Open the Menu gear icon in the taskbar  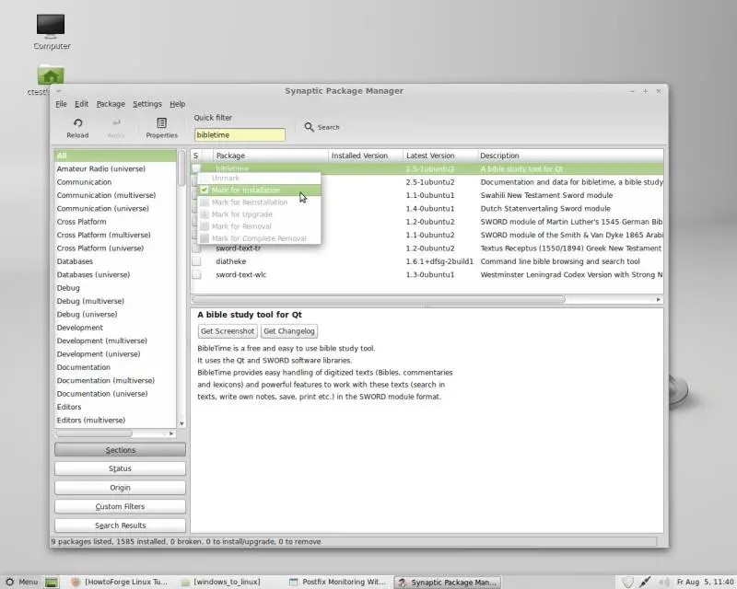pyautogui.click(x=9, y=582)
